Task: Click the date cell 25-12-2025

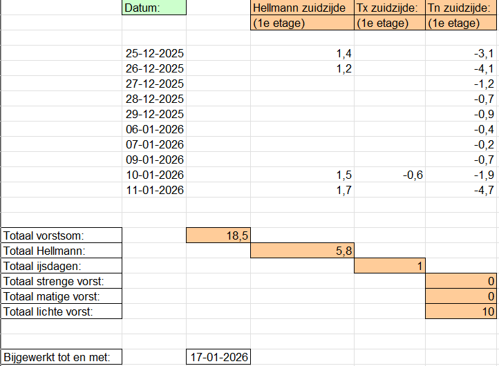Action: [154, 53]
